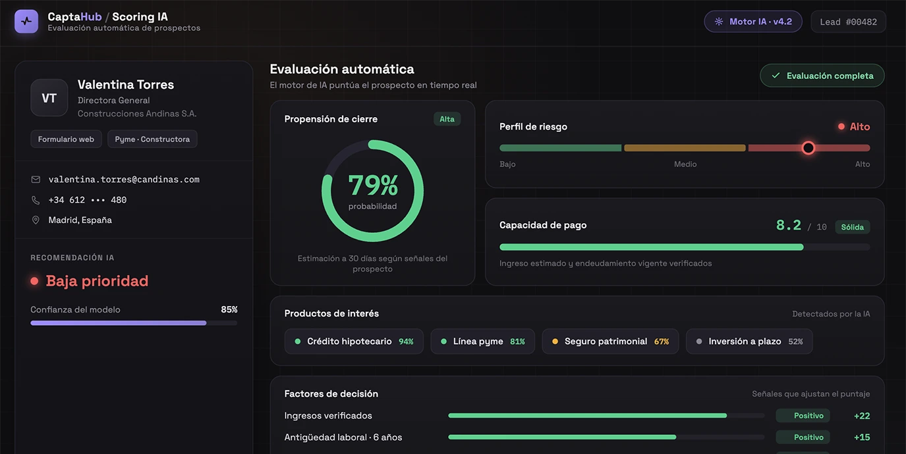The image size is (906, 454).
Task: Click the email envelope icon
Action: pos(36,179)
